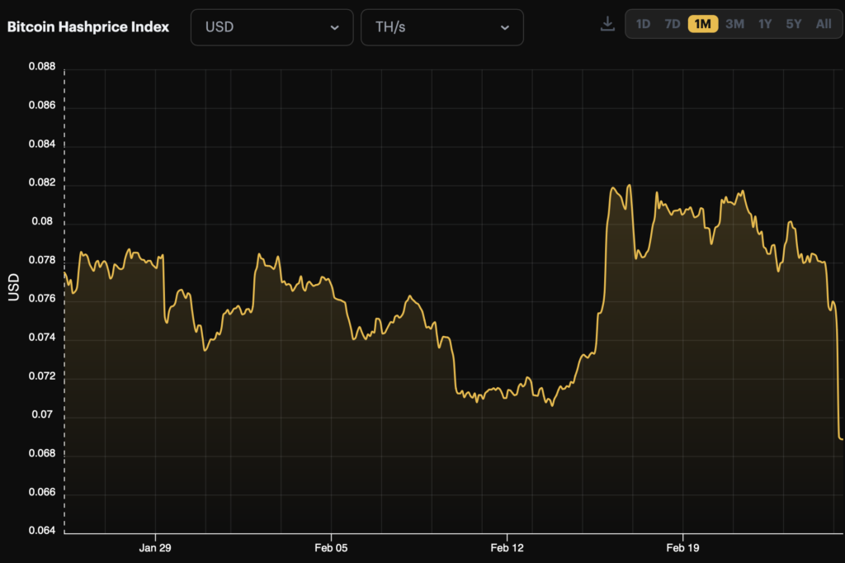This screenshot has width=845, height=563.
Task: Click the 0.088 y-axis value label
Action: (41, 68)
